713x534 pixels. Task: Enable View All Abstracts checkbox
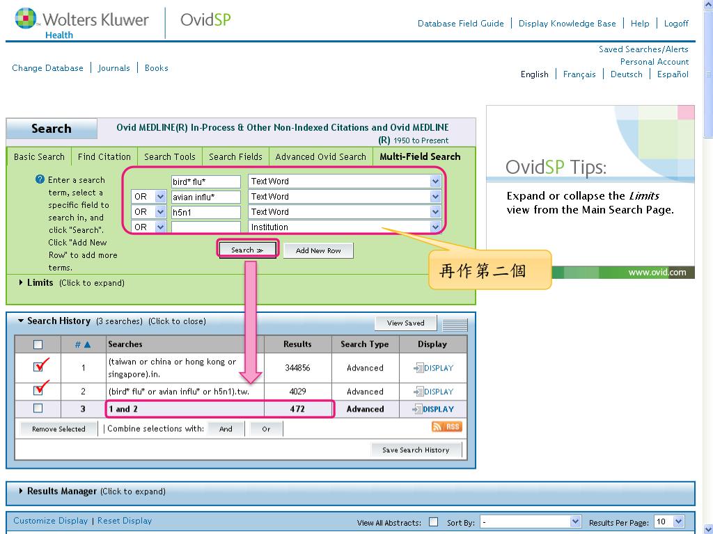pyautogui.click(x=434, y=521)
